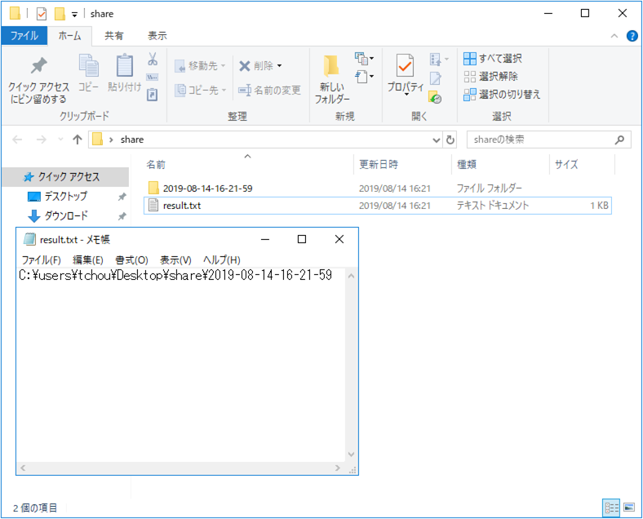Click the Copy button in Clipboard group

point(89,73)
